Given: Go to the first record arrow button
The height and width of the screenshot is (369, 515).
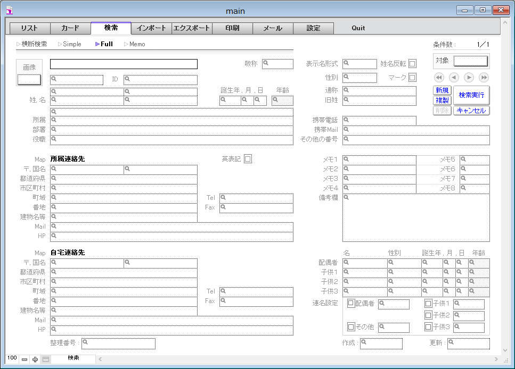Looking at the screenshot, I should (x=439, y=78).
